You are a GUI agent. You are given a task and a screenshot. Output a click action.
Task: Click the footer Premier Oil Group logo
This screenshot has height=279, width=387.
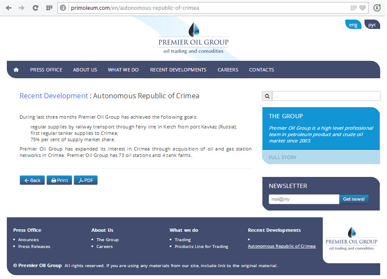coord(351,239)
